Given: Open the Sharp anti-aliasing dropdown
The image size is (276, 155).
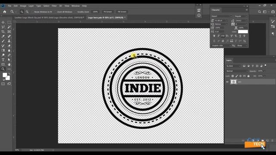Looking at the screenshot, I should tap(242, 46).
